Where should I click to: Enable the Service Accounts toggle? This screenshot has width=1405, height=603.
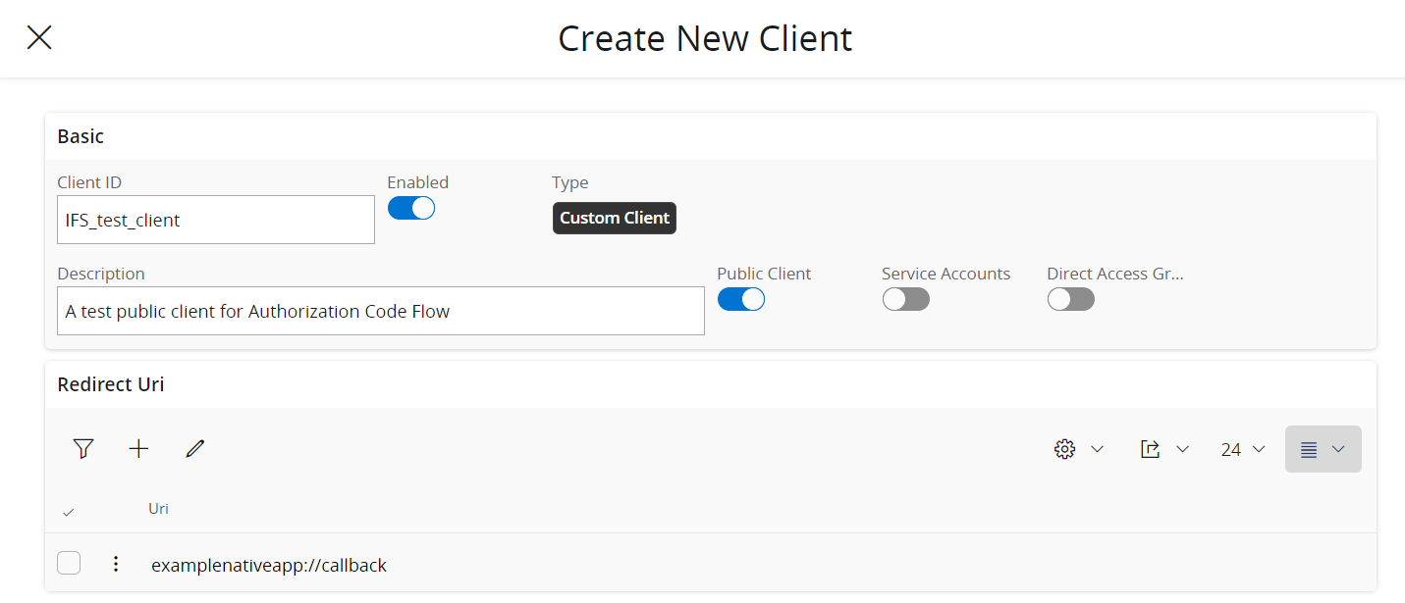coord(905,299)
